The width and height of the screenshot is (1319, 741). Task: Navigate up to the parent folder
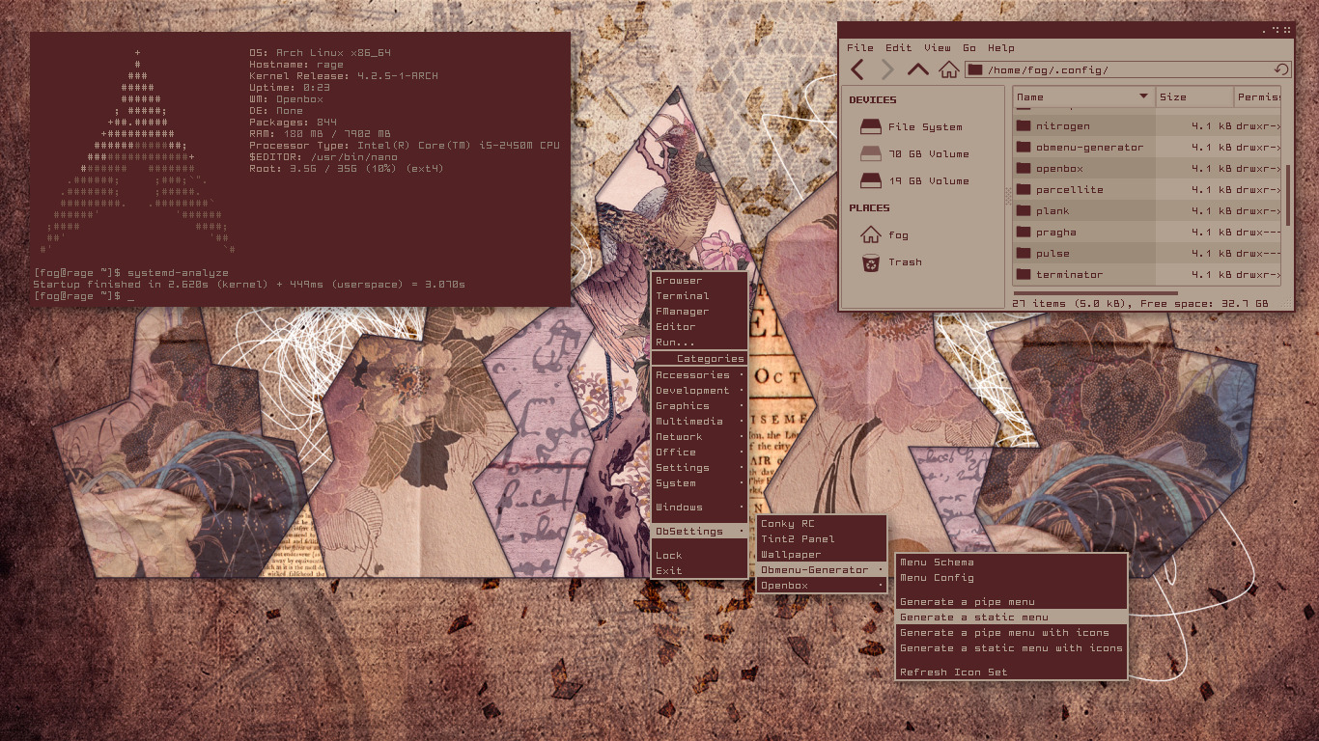click(x=917, y=69)
